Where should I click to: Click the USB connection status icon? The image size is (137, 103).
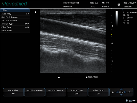[x=127, y=101]
